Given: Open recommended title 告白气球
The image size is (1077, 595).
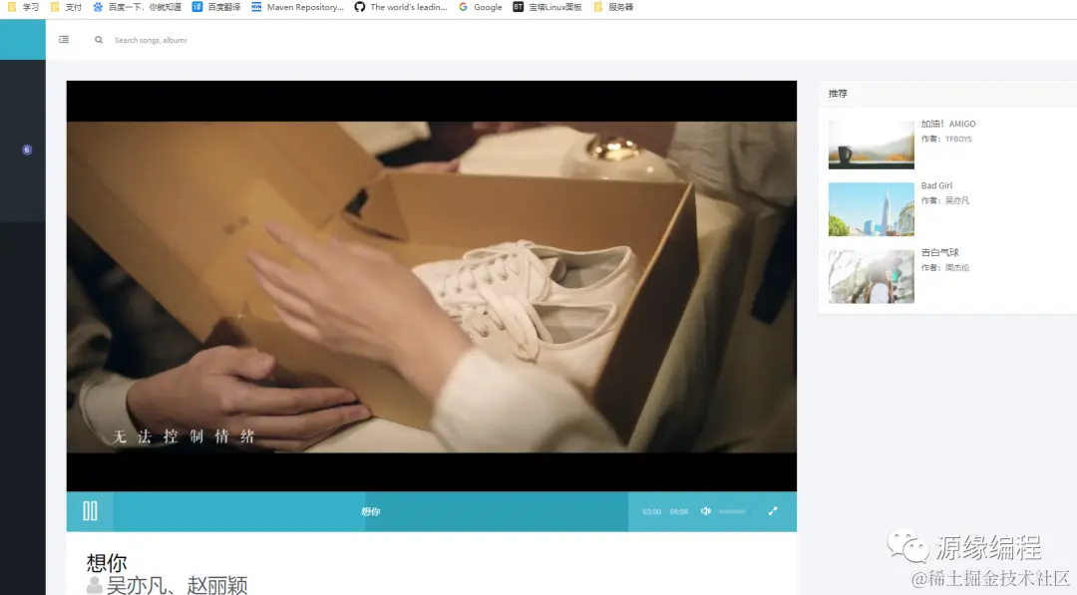Looking at the screenshot, I should click(939, 252).
